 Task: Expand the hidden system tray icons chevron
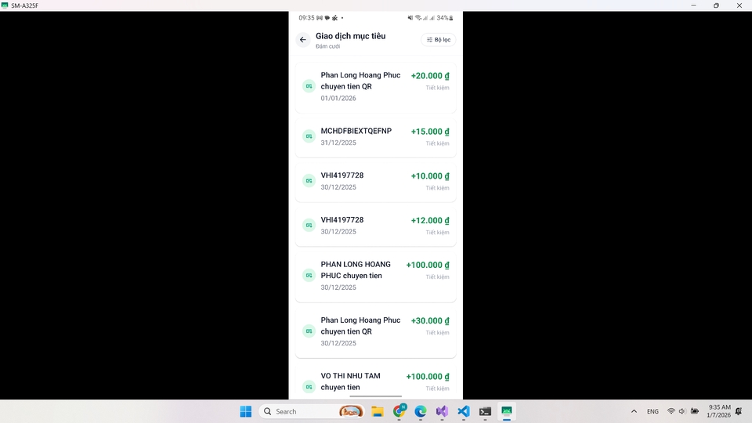(634, 411)
